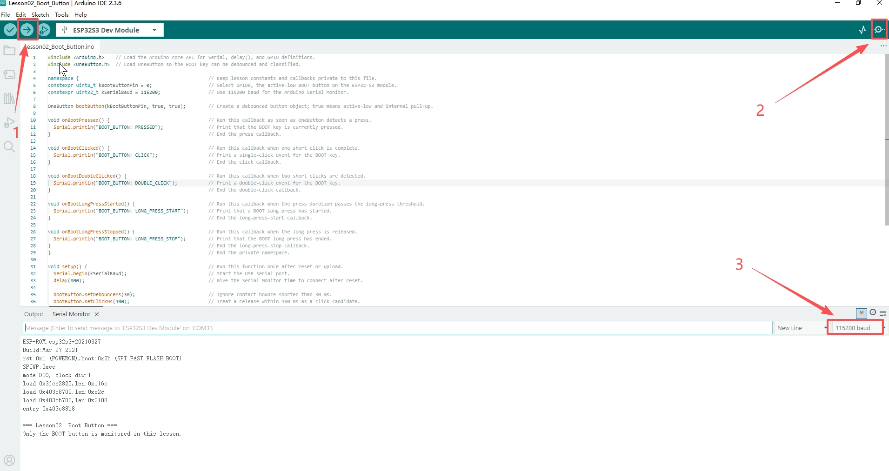This screenshot has width=889, height=471.
Task: Click 'void onBootDoubleClicked() {' function header
Action: click(87, 176)
